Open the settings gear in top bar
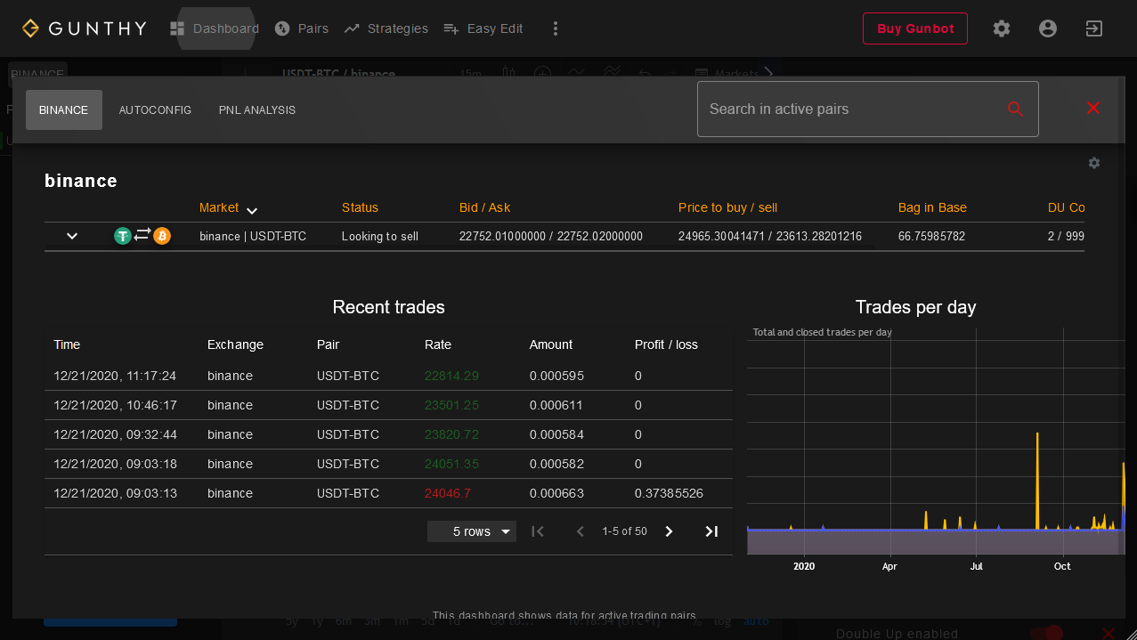Image resolution: width=1137 pixels, height=640 pixels. [1002, 28]
